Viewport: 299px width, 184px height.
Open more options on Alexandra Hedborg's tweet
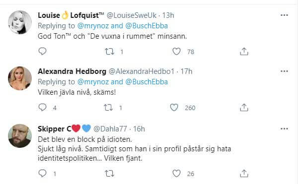284,71
